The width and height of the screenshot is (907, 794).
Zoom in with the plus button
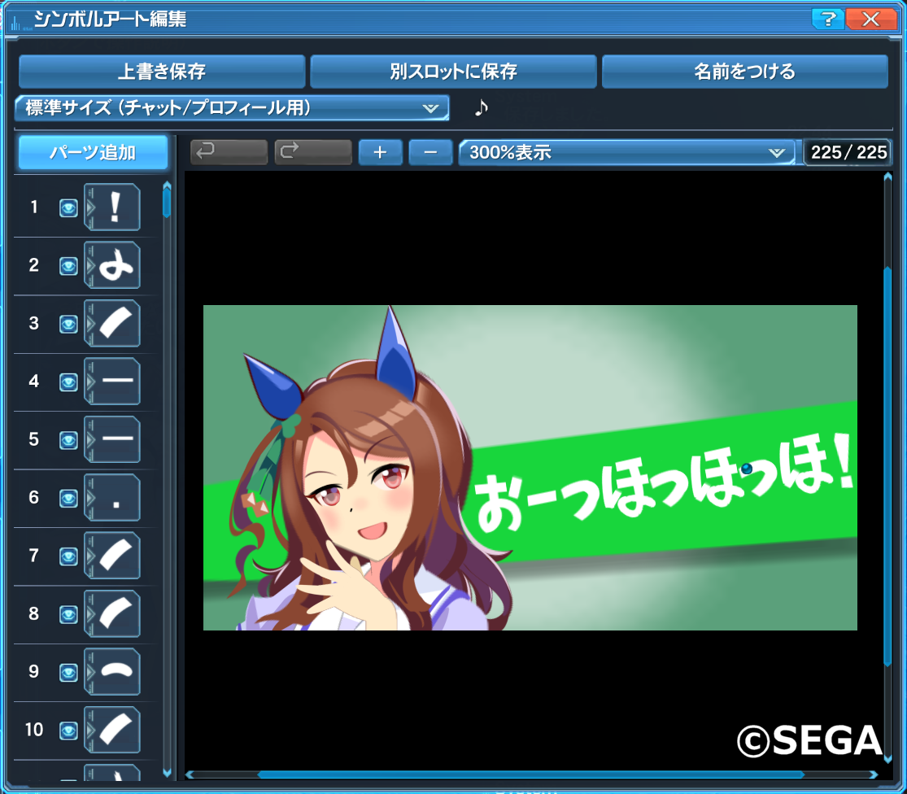click(380, 152)
